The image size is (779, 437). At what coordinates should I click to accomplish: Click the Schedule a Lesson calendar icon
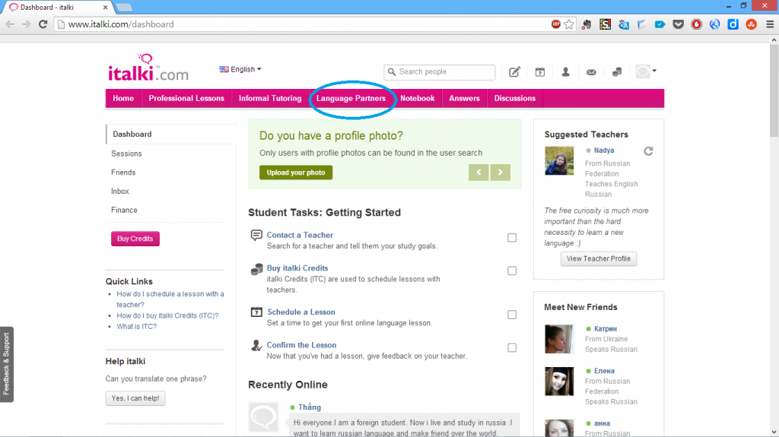point(256,312)
